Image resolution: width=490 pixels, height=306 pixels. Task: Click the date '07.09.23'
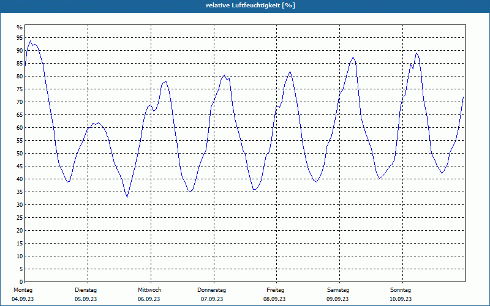coord(212,299)
